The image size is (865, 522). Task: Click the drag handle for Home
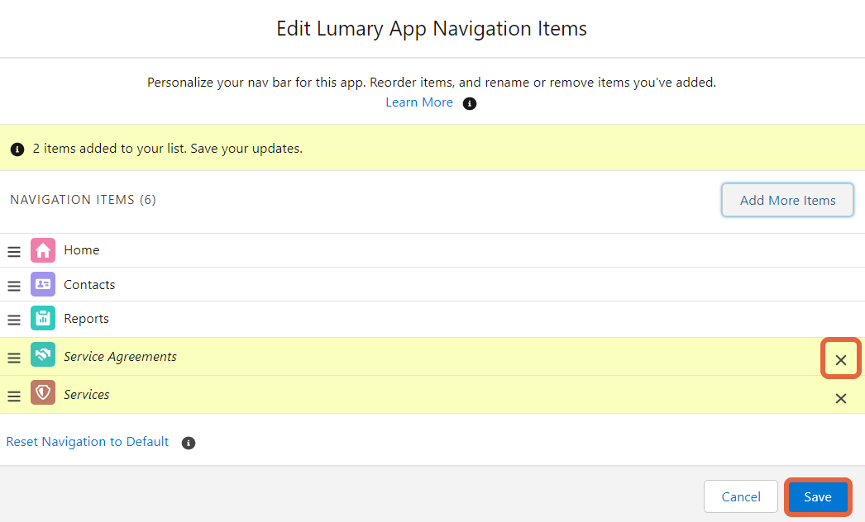(14, 252)
